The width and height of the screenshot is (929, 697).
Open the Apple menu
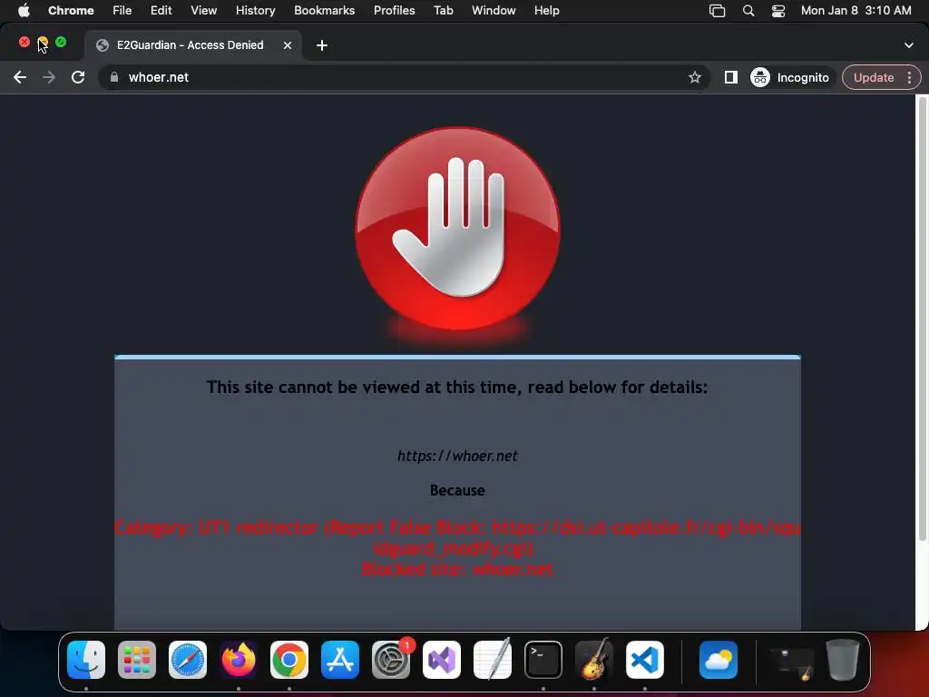pyautogui.click(x=24, y=11)
